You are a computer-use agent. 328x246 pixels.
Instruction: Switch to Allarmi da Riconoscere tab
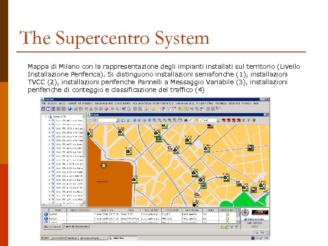tap(76, 226)
